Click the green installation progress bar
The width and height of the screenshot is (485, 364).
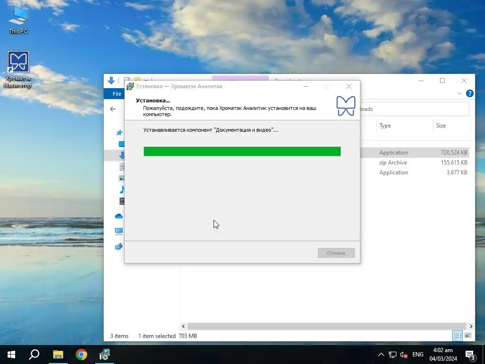[242, 151]
